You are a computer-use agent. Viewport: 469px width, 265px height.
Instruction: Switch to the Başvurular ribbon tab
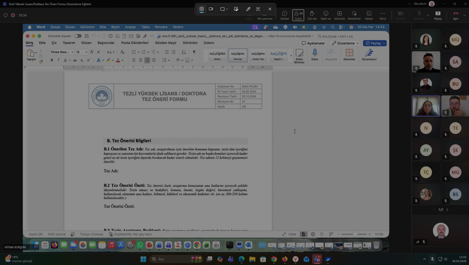106,43
